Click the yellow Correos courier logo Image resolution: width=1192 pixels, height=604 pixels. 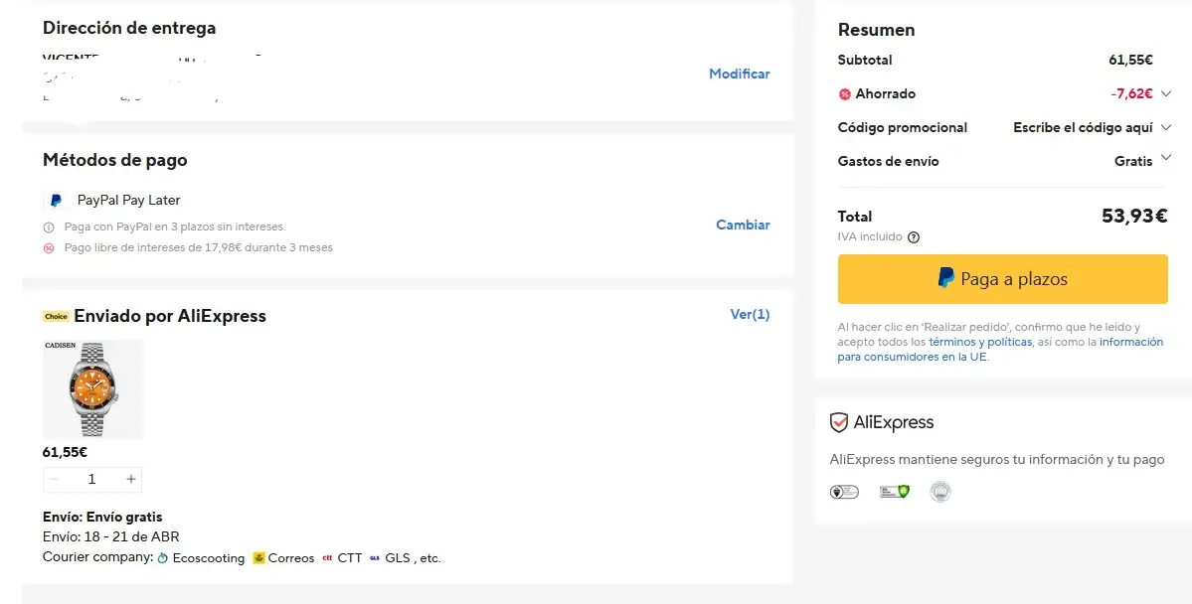click(x=258, y=558)
